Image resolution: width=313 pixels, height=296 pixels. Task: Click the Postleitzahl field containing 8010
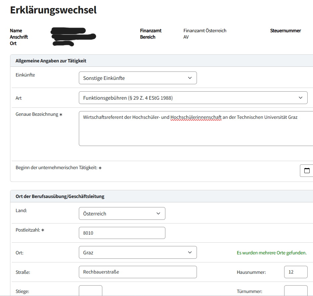pos(122,233)
